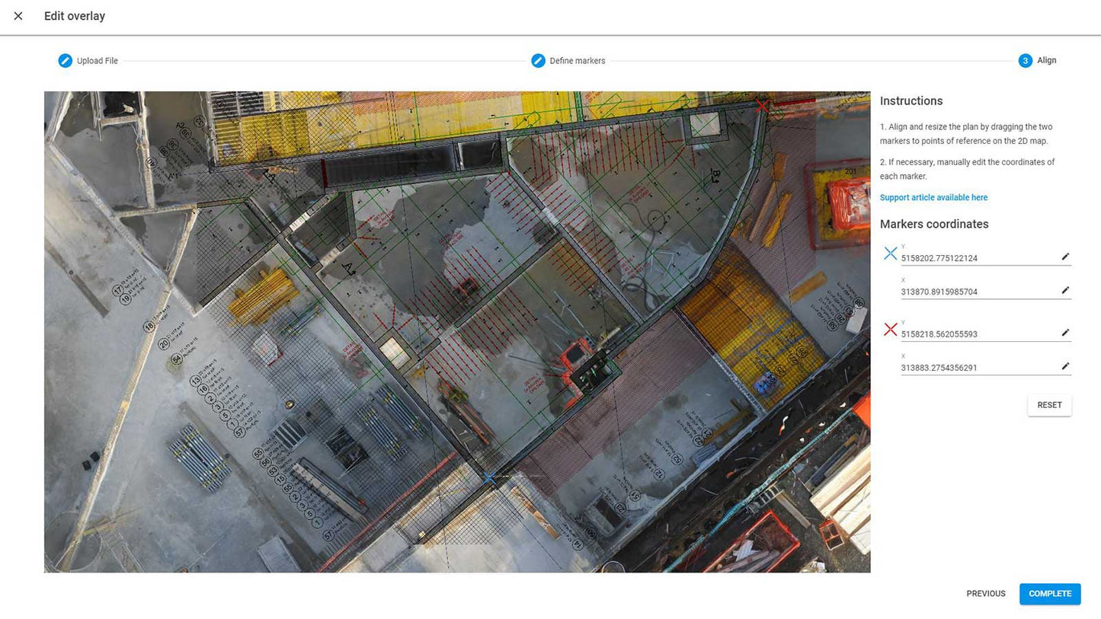Click the red X marker on the map
Viewport: 1101px width, 619px height.
(762, 107)
